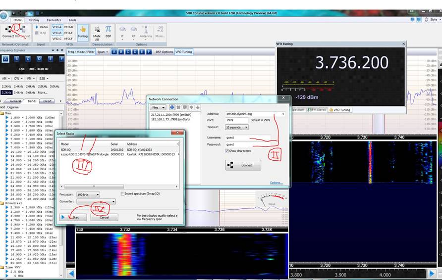The image size is (442, 280).
Task: Enable Invert spectrum (Swap IQ) checkbox
Action: coord(122,193)
